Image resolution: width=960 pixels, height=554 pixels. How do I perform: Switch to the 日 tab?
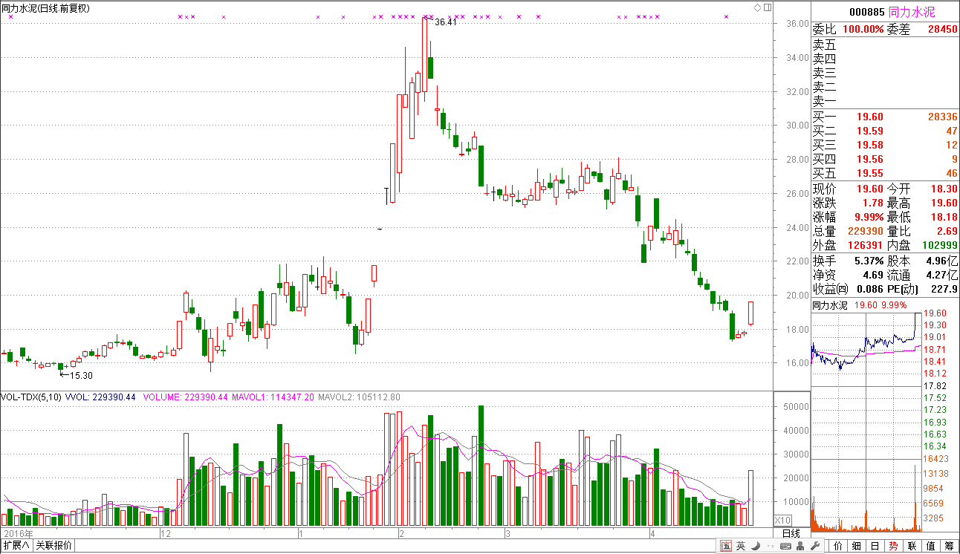[875, 547]
